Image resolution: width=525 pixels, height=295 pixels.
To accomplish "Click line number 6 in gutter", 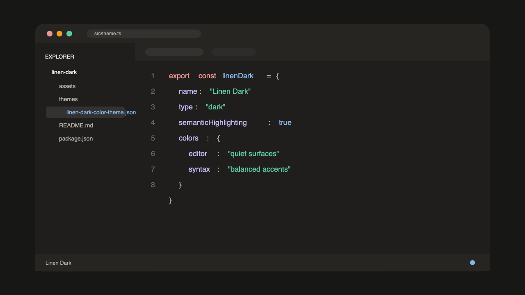I will click(153, 154).
